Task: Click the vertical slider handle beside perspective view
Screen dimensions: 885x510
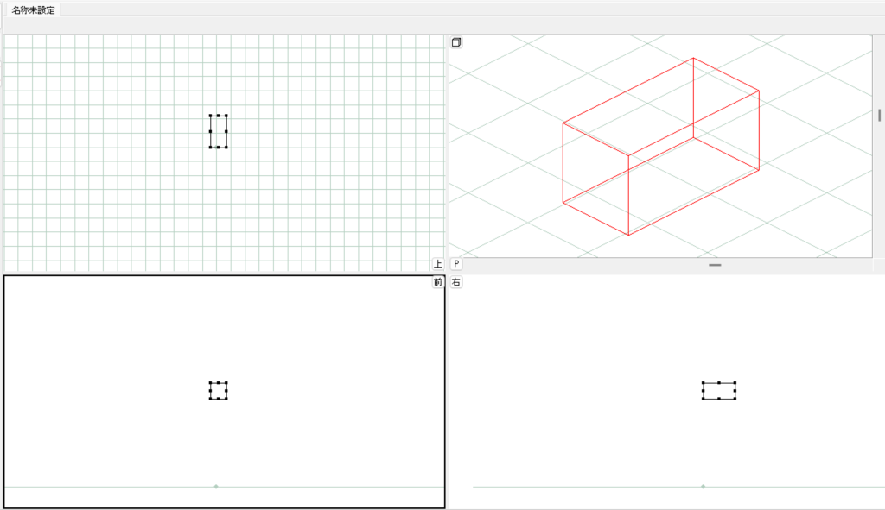Action: click(879, 115)
